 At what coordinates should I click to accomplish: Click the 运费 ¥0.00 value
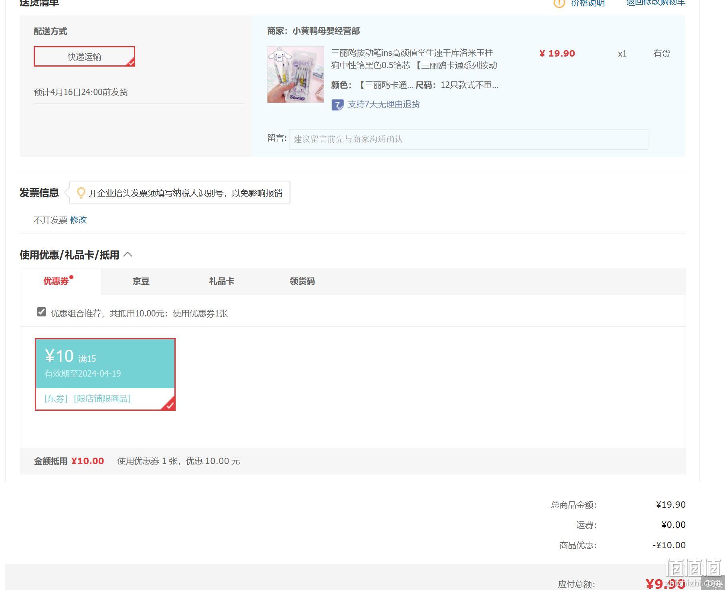point(673,525)
